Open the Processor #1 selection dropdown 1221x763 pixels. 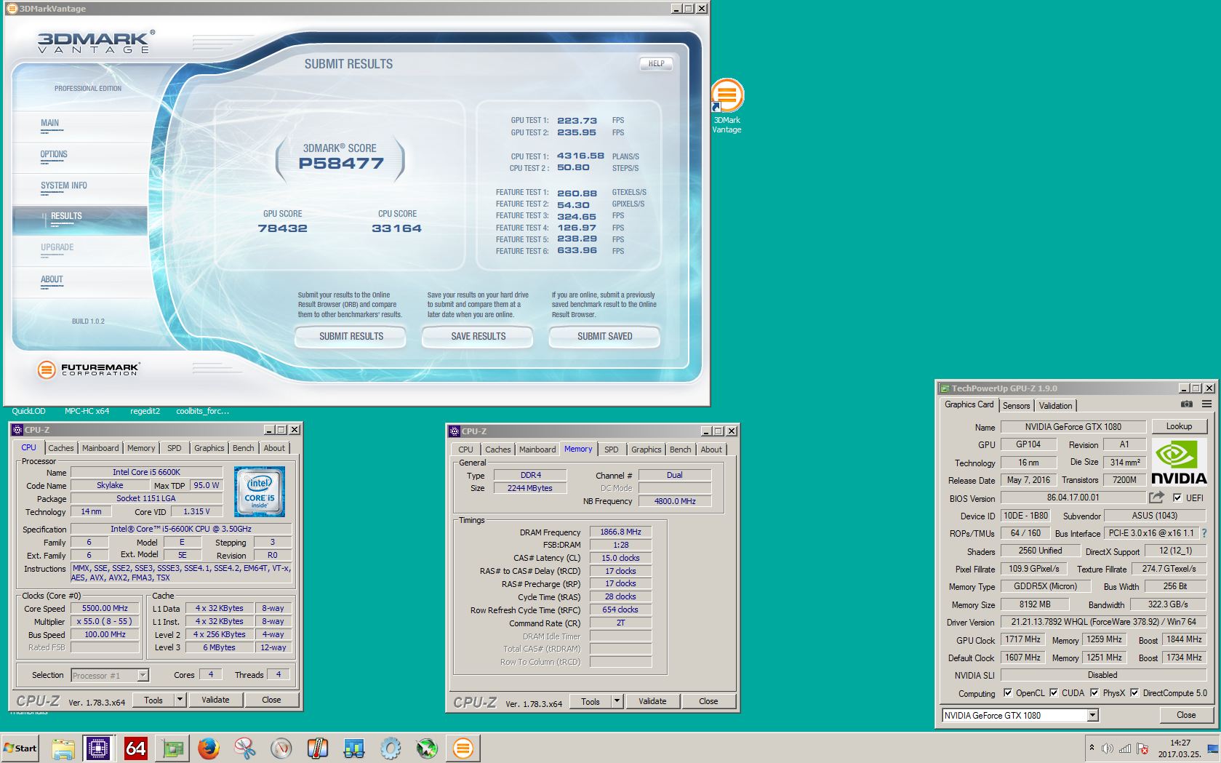point(143,676)
